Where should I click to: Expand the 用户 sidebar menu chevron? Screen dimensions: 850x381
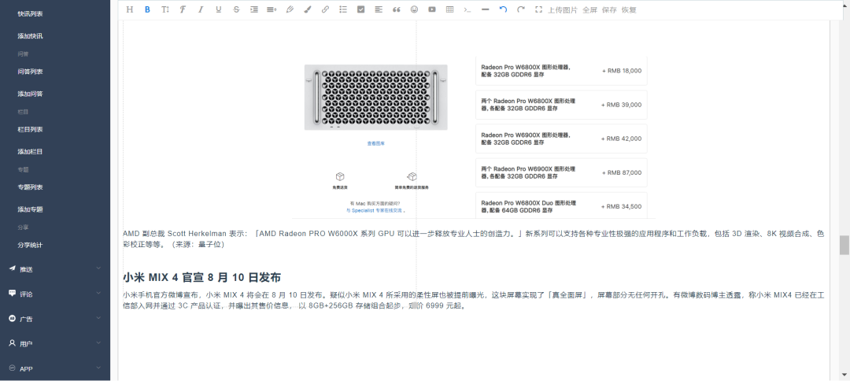point(98,342)
